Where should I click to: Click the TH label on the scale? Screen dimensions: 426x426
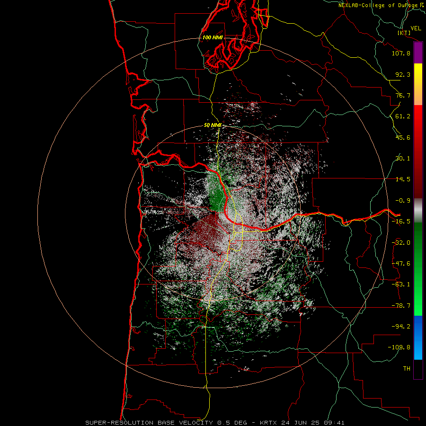point(407,368)
